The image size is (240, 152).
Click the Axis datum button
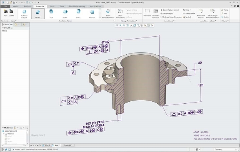(224, 14)
